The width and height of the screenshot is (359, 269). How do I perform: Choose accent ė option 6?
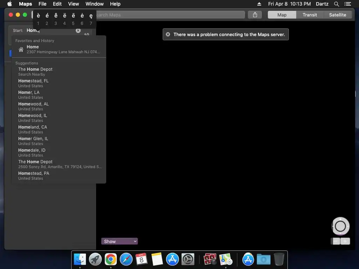(x=82, y=19)
